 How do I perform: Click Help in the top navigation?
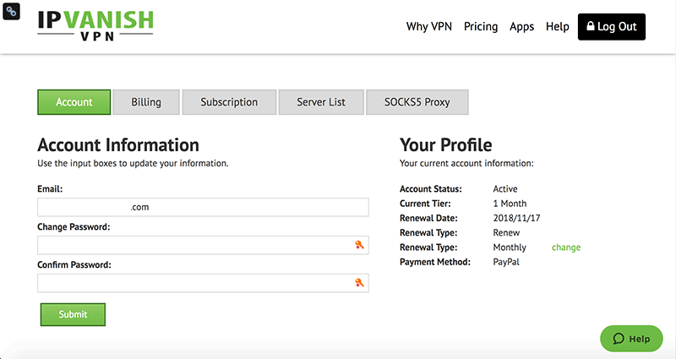pyautogui.click(x=558, y=27)
